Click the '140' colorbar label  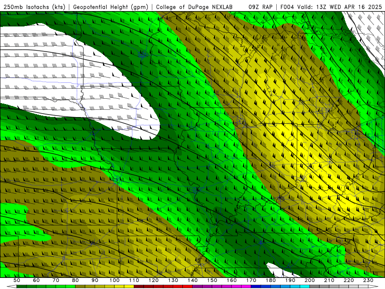tap(193, 280)
